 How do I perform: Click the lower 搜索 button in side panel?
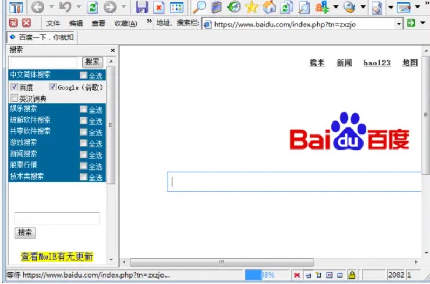[25, 233]
